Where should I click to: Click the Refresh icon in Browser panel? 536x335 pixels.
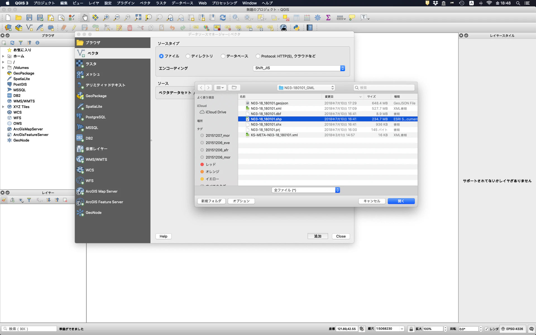12,43
